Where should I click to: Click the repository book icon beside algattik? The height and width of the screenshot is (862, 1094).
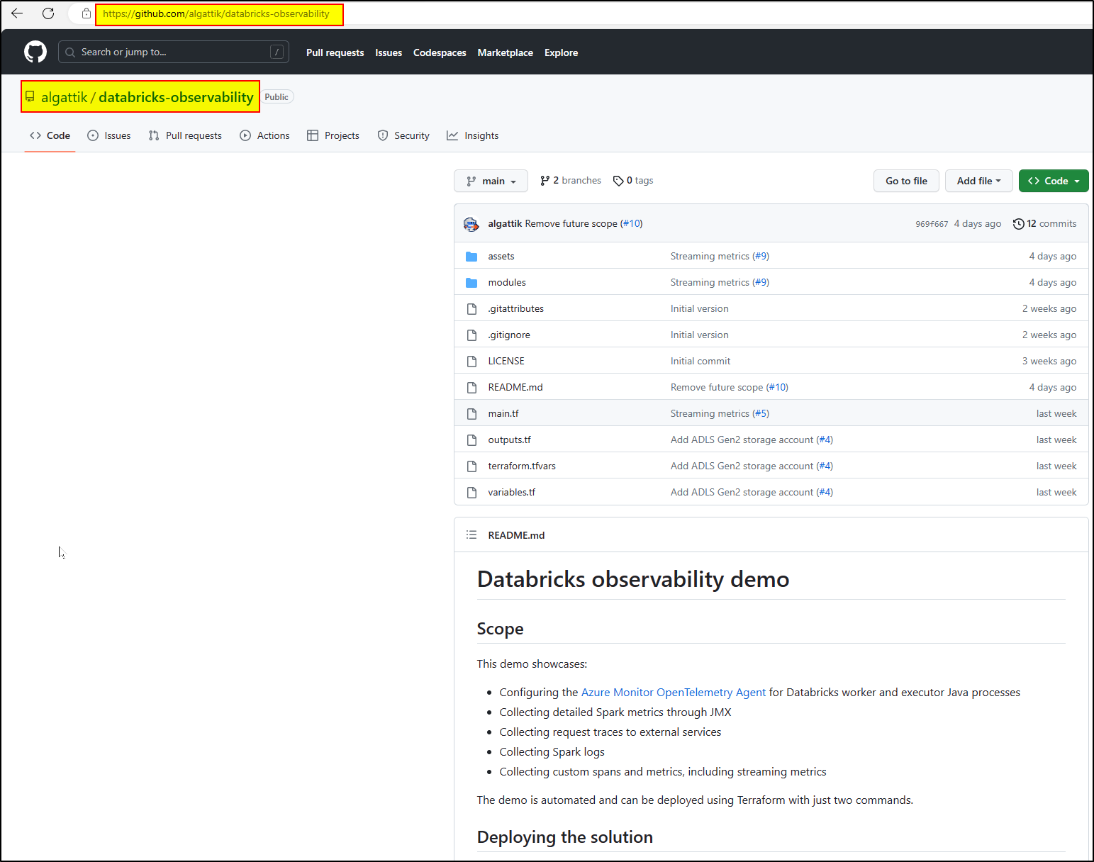pos(30,96)
